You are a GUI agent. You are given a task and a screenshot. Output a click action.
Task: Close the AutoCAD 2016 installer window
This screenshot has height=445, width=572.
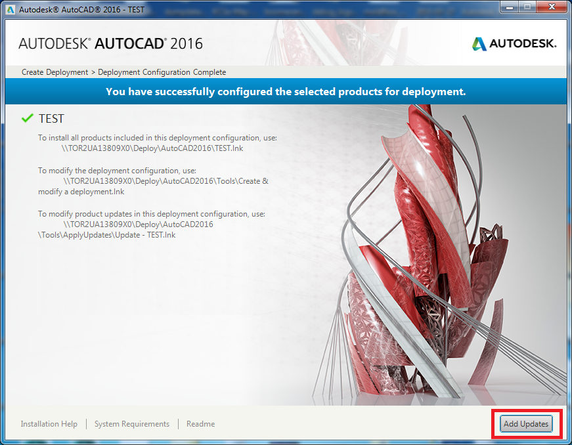552,7
